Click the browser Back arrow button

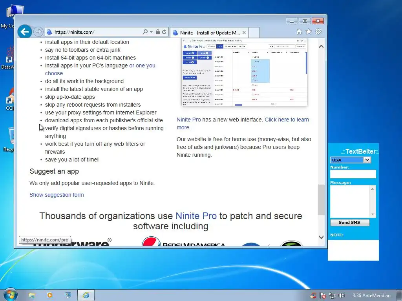25,32
